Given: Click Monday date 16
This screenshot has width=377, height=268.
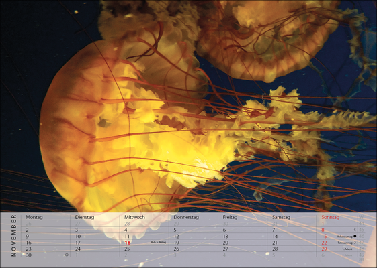Looking at the screenshot, I should (x=29, y=243).
